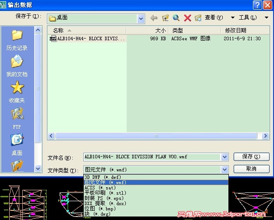Sort by 名称 column header
Image resolution: width=274 pixels, height=220 pixels.
tap(87, 31)
